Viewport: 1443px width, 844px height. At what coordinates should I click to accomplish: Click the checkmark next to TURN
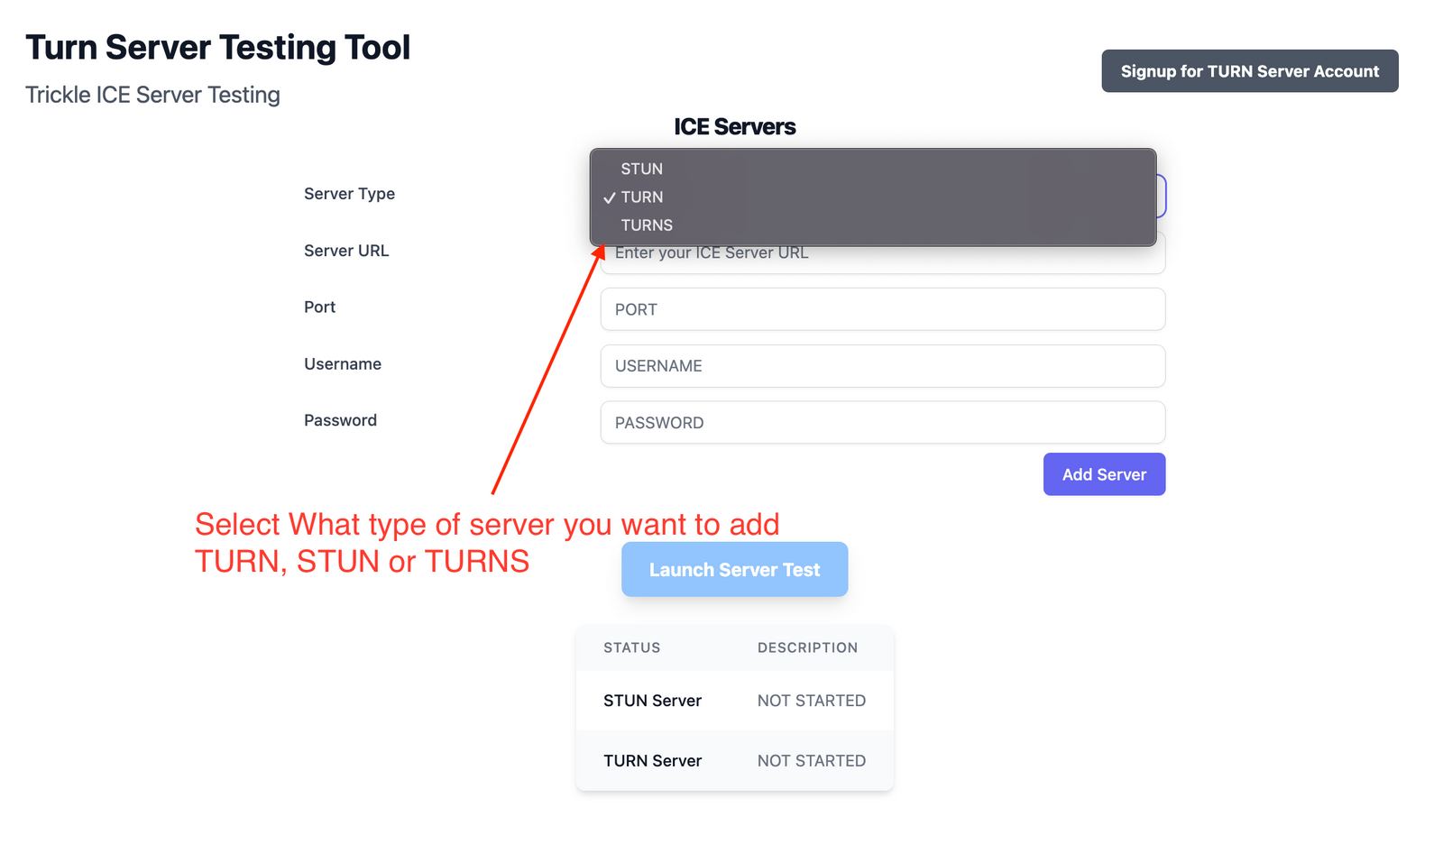[611, 197]
